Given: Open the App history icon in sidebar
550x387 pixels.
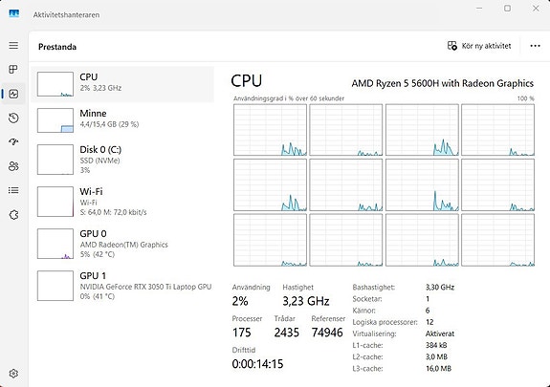Looking at the screenshot, I should point(13,118).
